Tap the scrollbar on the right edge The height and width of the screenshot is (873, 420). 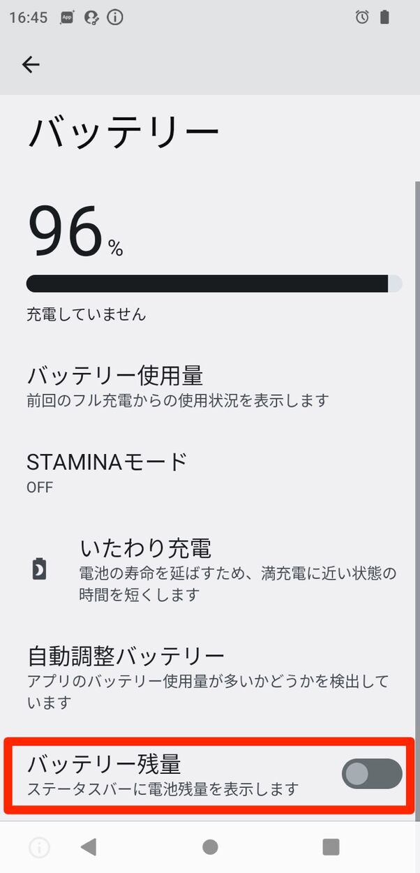(416, 489)
